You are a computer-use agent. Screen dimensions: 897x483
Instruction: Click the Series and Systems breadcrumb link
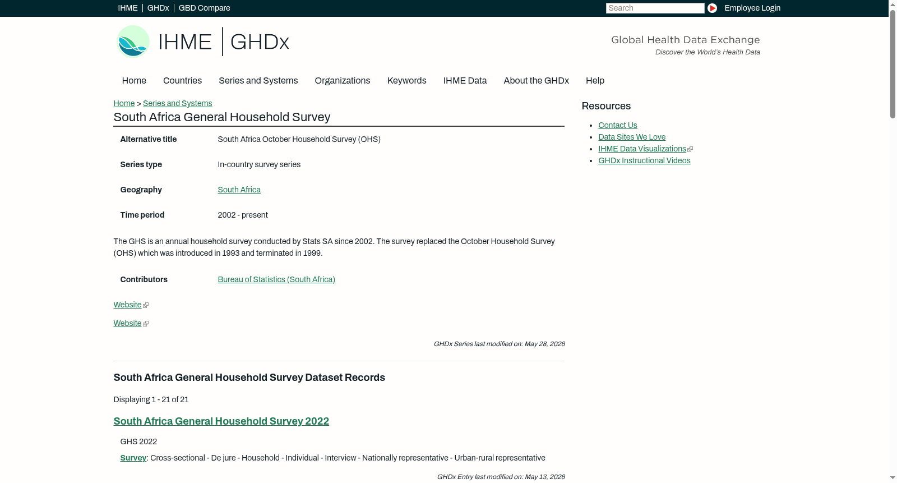pos(178,103)
